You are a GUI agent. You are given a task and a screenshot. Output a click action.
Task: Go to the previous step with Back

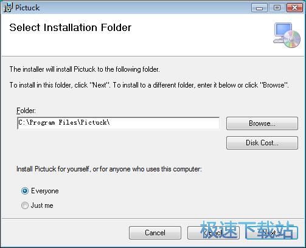pos(214,233)
